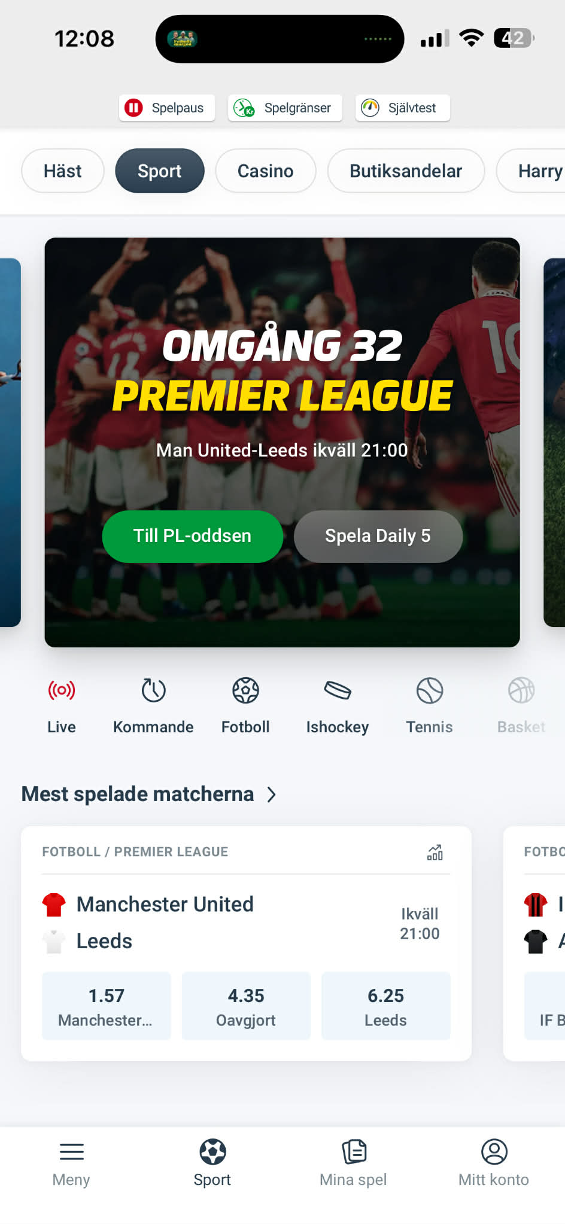This screenshot has width=565, height=1224.
Task: Open match statistics chart icon
Action: [435, 852]
